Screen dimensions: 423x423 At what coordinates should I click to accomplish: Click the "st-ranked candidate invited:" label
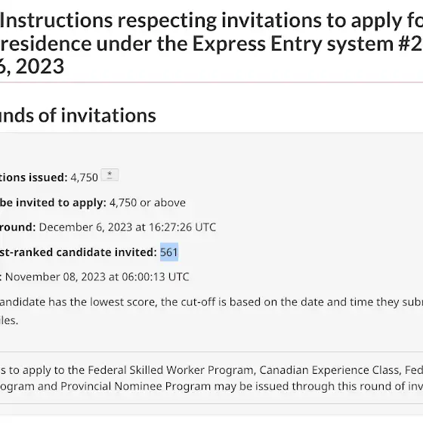pyautogui.click(x=79, y=252)
